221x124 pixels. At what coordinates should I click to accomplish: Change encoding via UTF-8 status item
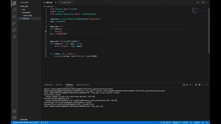(185, 123)
